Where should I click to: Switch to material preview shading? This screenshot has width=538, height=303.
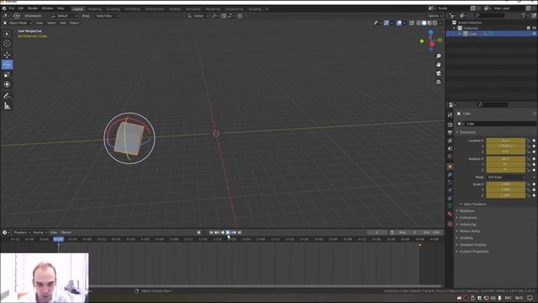pos(430,23)
